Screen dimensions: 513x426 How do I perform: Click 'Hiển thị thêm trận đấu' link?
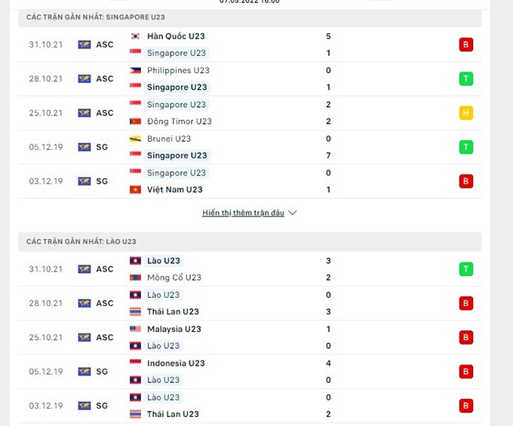tap(243, 213)
